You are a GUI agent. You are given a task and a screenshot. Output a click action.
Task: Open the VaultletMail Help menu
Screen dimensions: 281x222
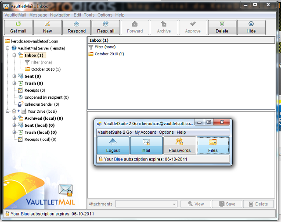click(120, 15)
